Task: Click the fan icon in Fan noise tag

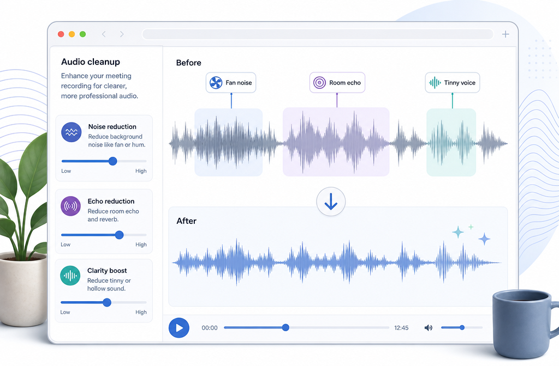Action: click(x=216, y=83)
